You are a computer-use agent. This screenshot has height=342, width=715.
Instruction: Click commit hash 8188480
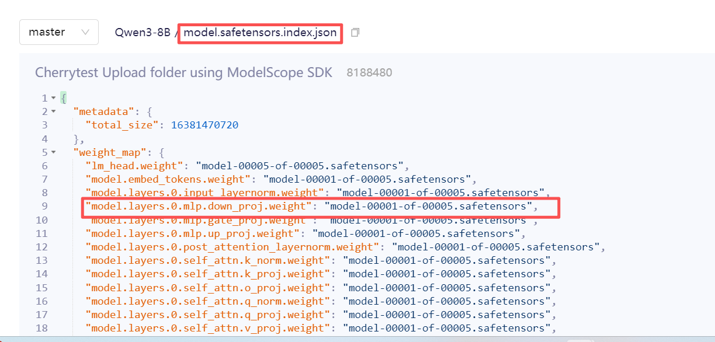369,73
